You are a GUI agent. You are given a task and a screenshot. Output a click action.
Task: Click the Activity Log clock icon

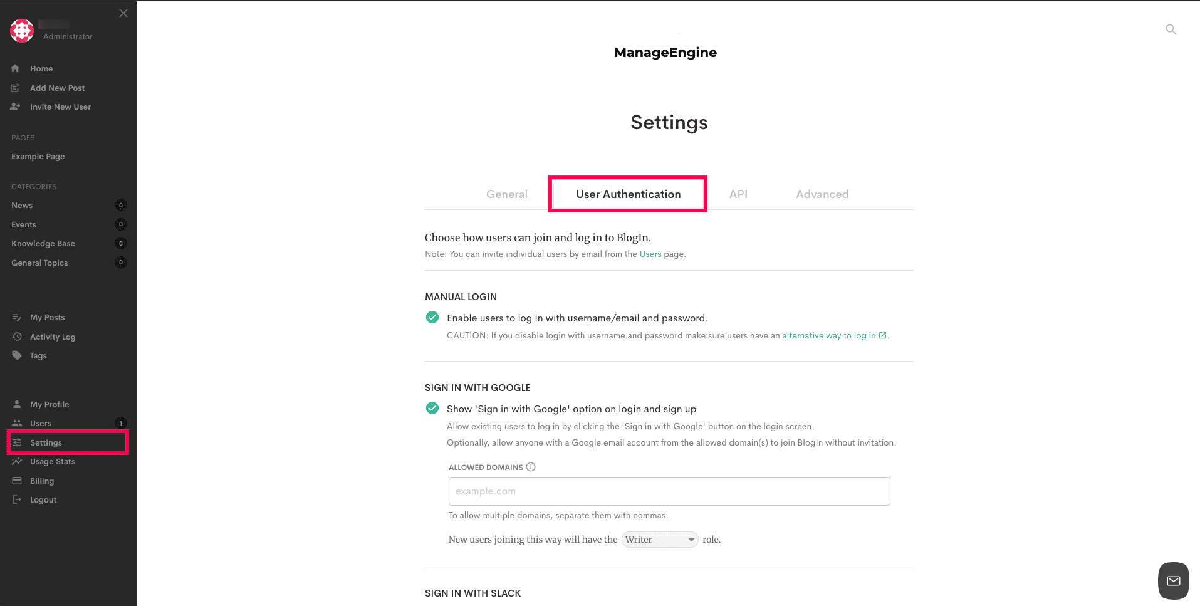[17, 337]
